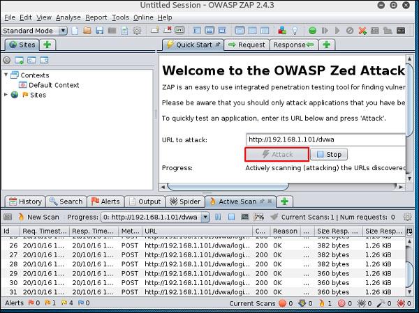Pause the active scan
The image size is (419, 313).
[218, 217]
